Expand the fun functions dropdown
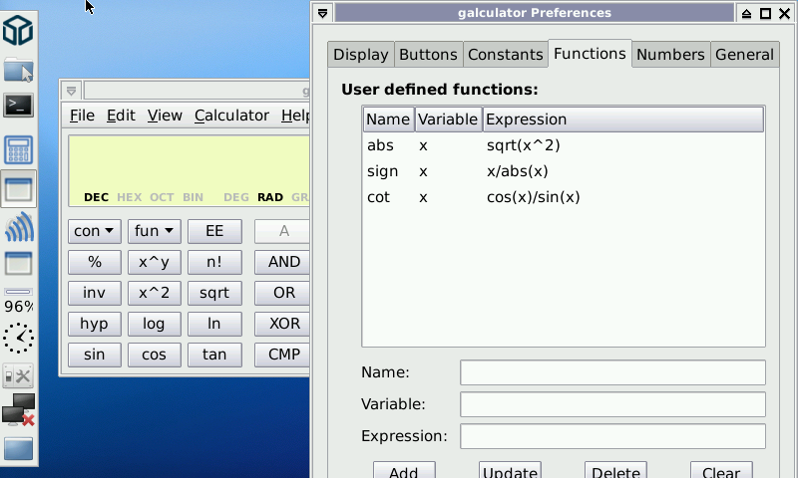798x478 pixels. point(155,231)
